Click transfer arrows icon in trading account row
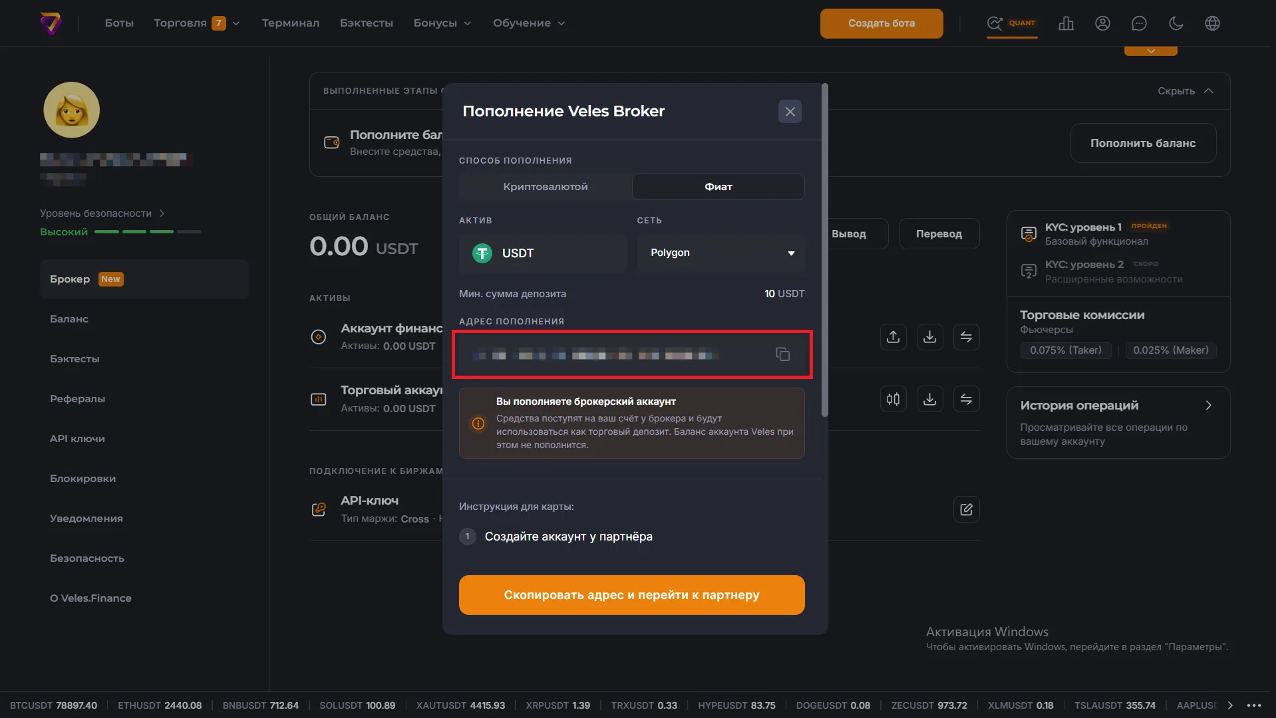Image resolution: width=1276 pixels, height=718 pixels. [x=966, y=400]
